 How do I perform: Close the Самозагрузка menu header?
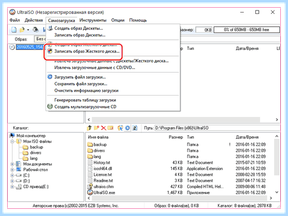[x=61, y=20]
